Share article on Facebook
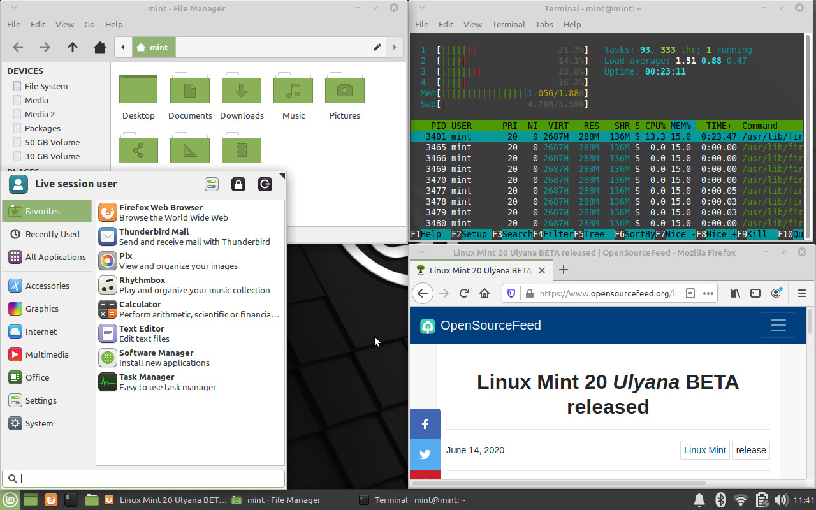816x510 pixels. pyautogui.click(x=425, y=424)
